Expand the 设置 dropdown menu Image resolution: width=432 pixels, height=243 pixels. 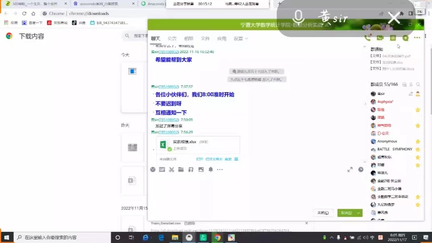pos(241,39)
